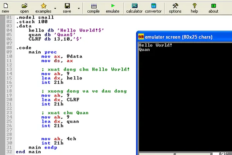Image resolution: width=232 pixels, height=155 pixels.
Task: Show the about dialog
Action: click(213, 7)
